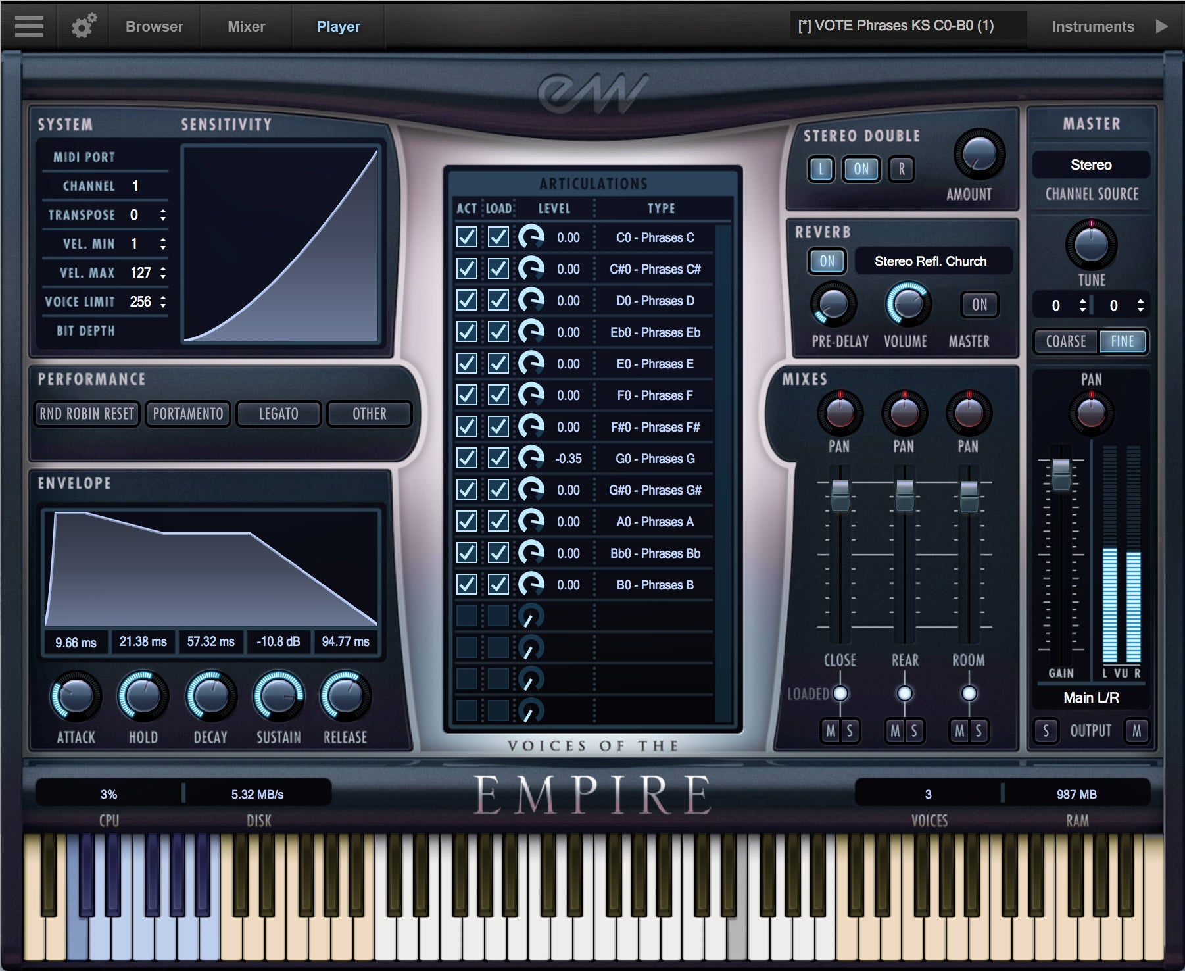This screenshot has height=971, width=1185.
Task: Open the Main L/R output selector
Action: (1090, 697)
